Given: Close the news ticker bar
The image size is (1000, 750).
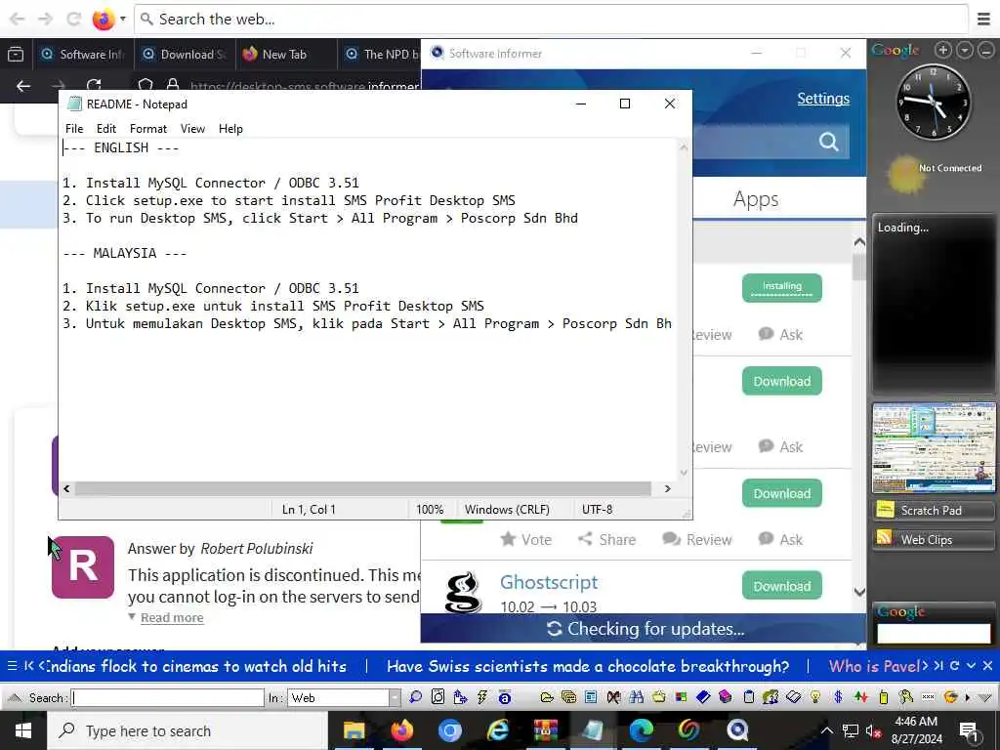Looking at the screenshot, I should click(x=987, y=666).
